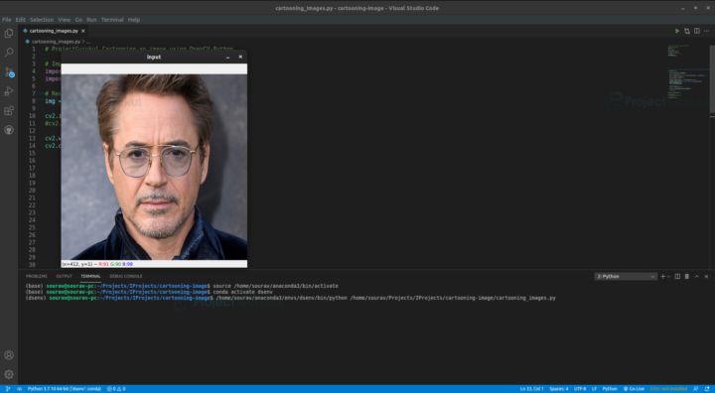This screenshot has height=393, width=715.
Task: Split the terminal panel
Action: coord(677,276)
